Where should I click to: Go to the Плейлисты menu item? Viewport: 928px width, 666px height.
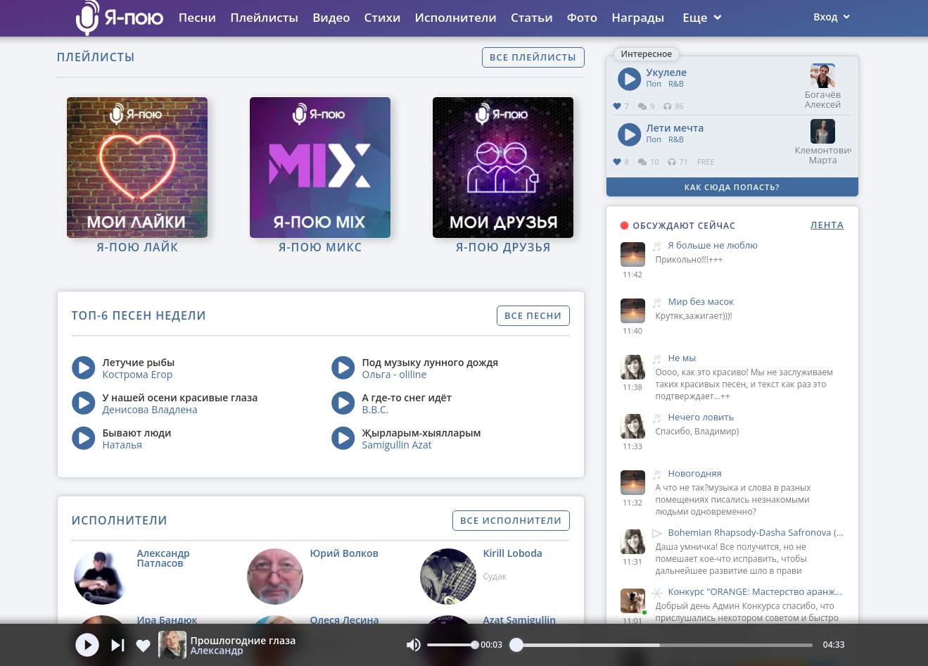click(265, 18)
